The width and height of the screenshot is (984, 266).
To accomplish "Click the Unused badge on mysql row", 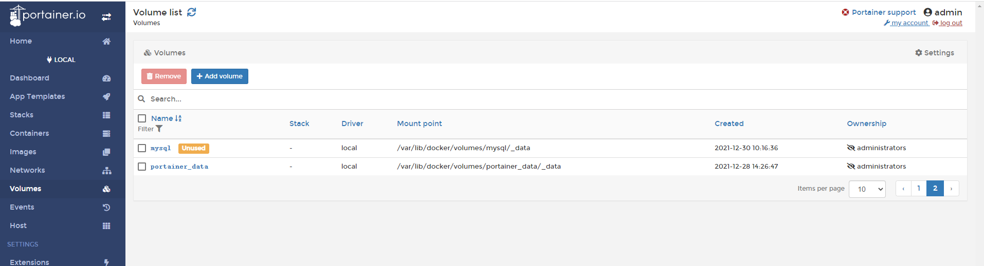I will (194, 148).
